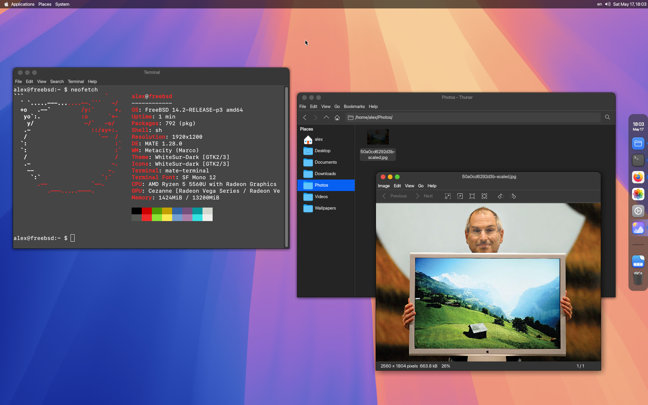
Task: Click the home icon in Thunar toolbar
Action: (337, 117)
